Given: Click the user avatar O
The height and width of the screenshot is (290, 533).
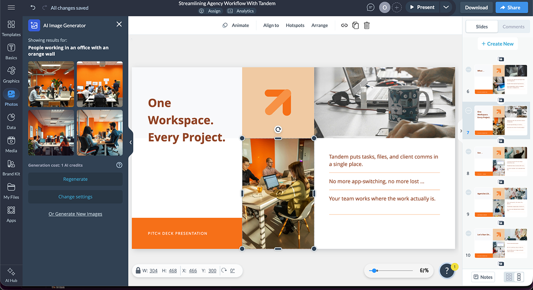Looking at the screenshot, I should pos(384,8).
